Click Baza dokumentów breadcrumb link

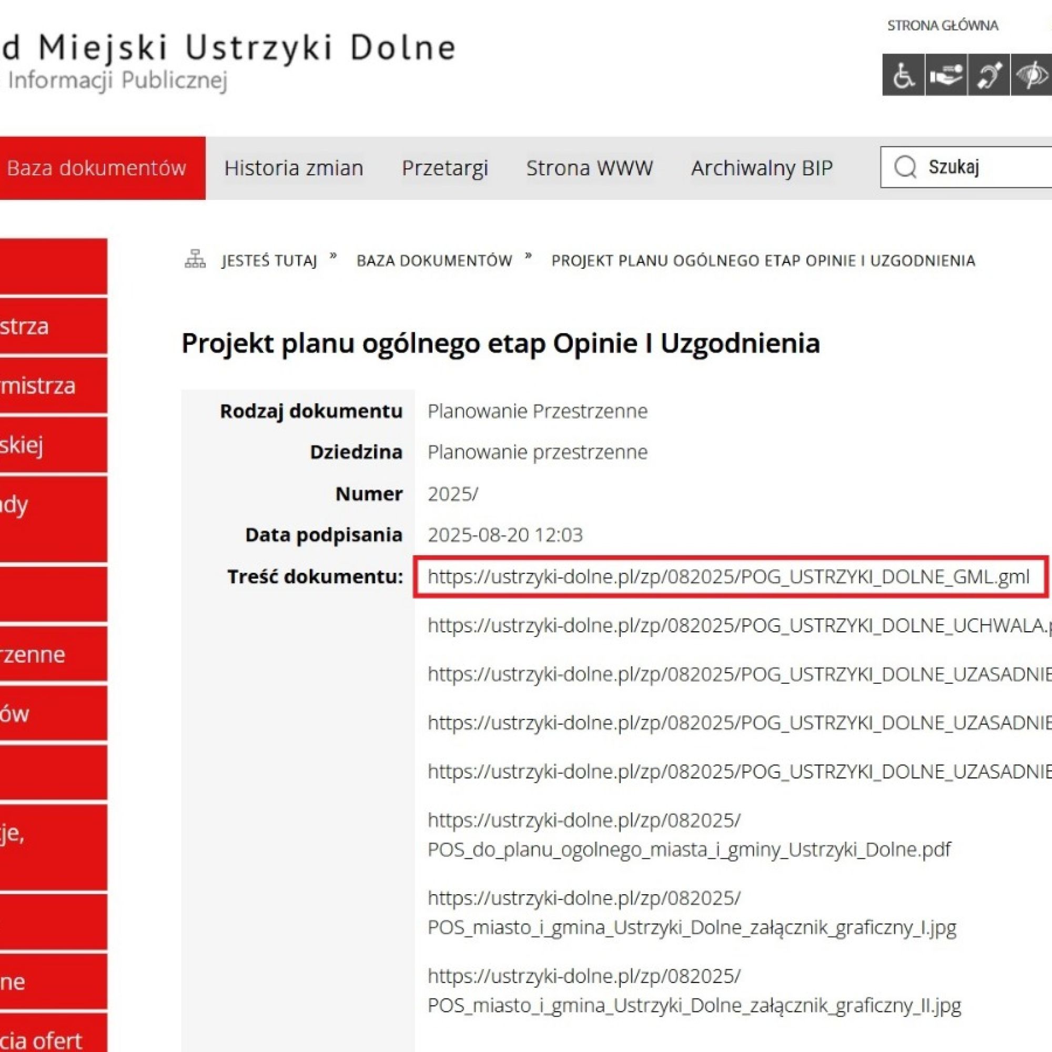(x=434, y=261)
